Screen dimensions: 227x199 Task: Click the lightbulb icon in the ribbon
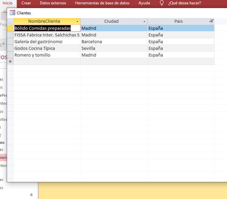[x=162, y=3]
